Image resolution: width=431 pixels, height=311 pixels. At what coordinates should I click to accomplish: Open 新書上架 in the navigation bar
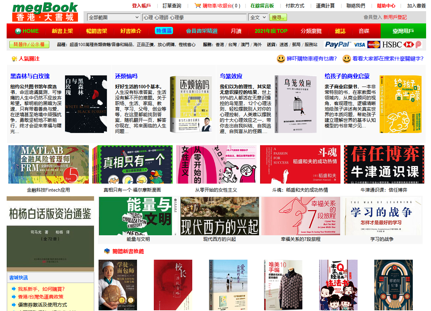[x=62, y=31]
